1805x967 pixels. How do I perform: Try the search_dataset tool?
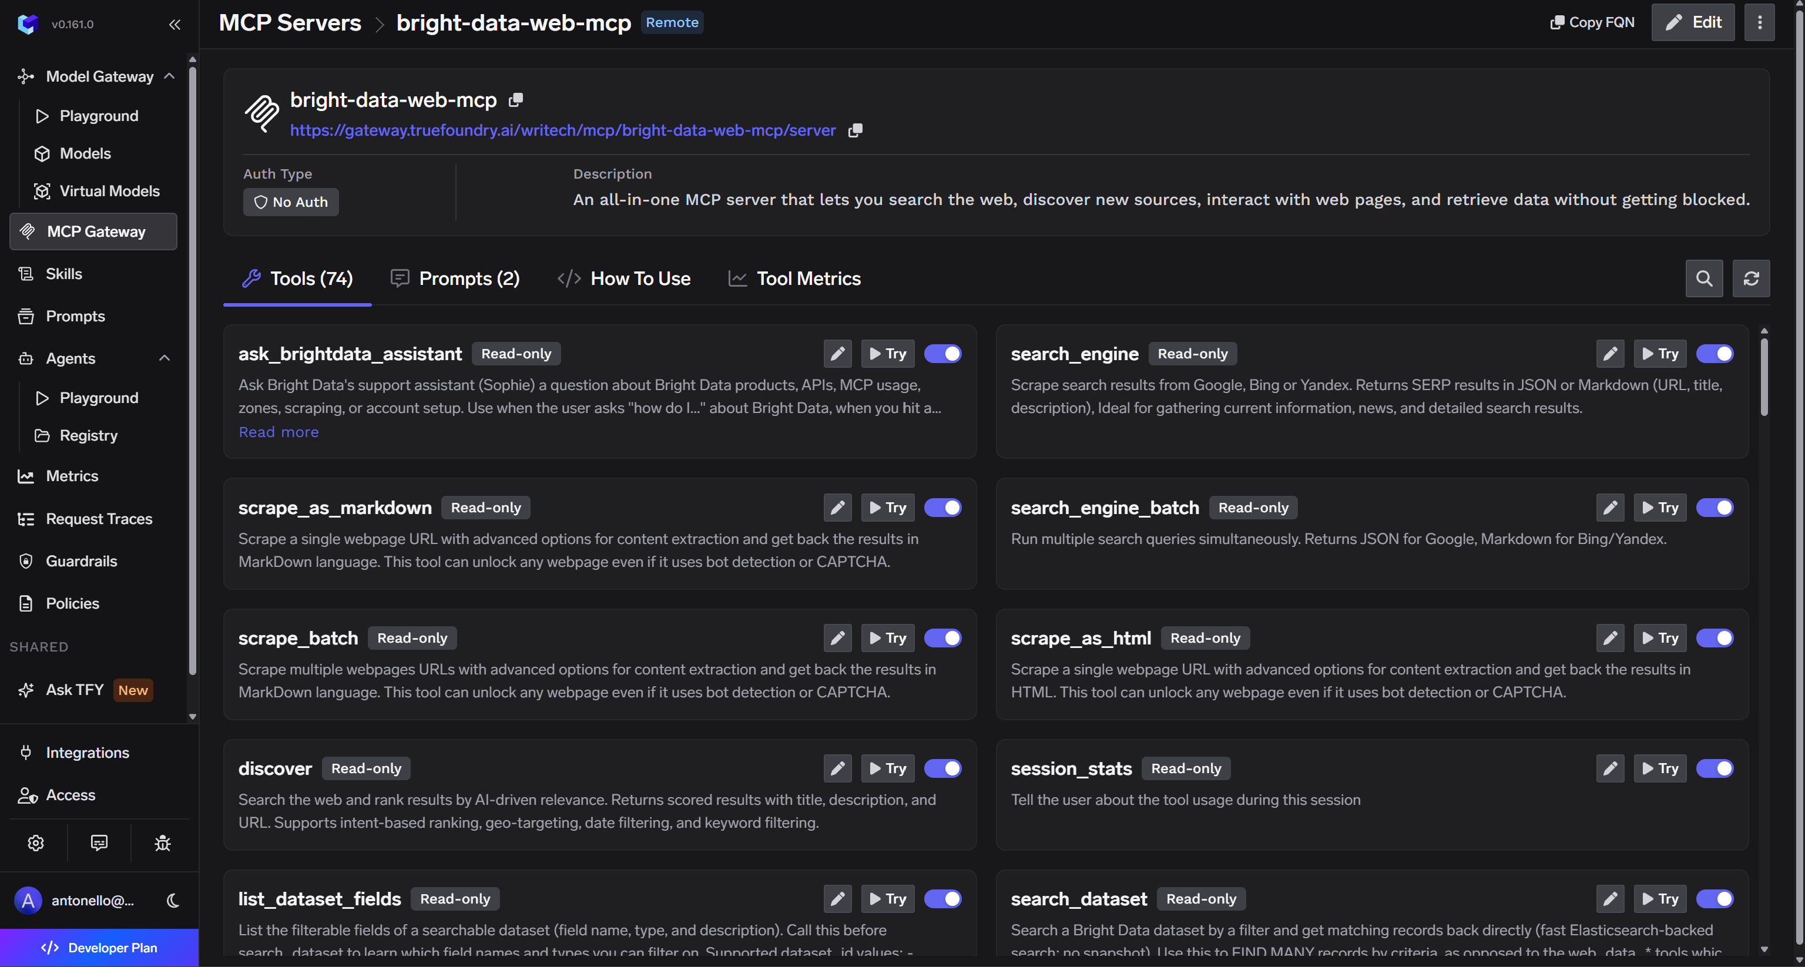pyautogui.click(x=1660, y=899)
